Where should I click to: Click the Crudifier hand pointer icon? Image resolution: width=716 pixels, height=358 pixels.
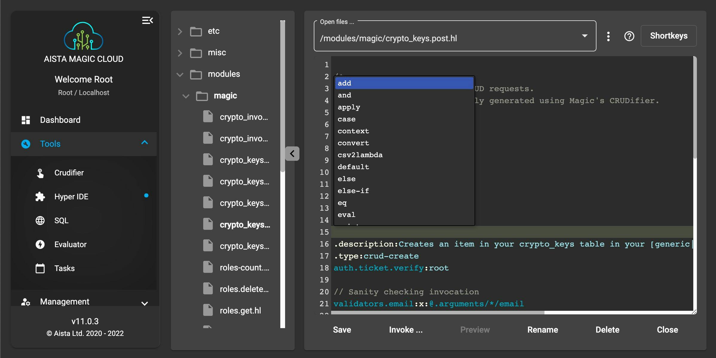(x=40, y=173)
